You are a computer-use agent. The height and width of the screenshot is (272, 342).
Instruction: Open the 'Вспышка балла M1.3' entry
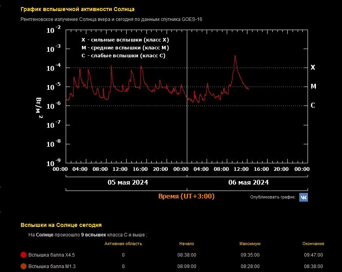pos(52,266)
